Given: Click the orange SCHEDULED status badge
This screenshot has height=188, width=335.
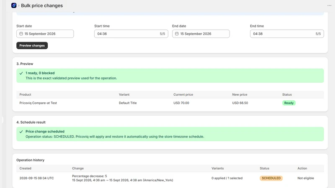Looking at the screenshot, I should (271, 178).
